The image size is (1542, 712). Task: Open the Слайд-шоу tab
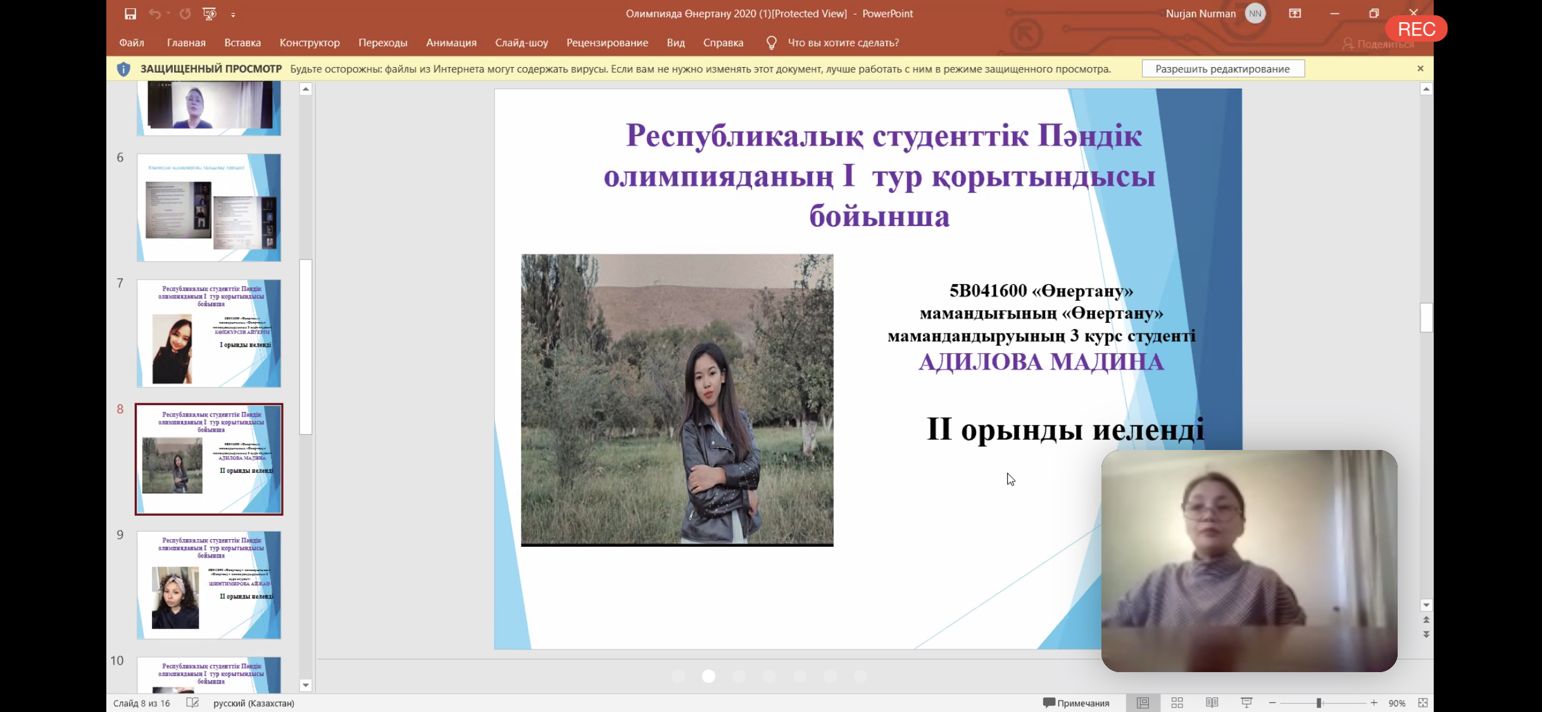(x=522, y=42)
